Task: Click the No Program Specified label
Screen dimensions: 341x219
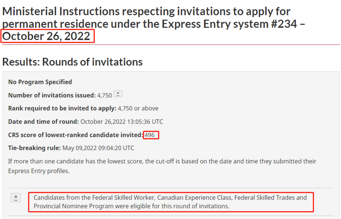Action: pyautogui.click(x=40, y=82)
